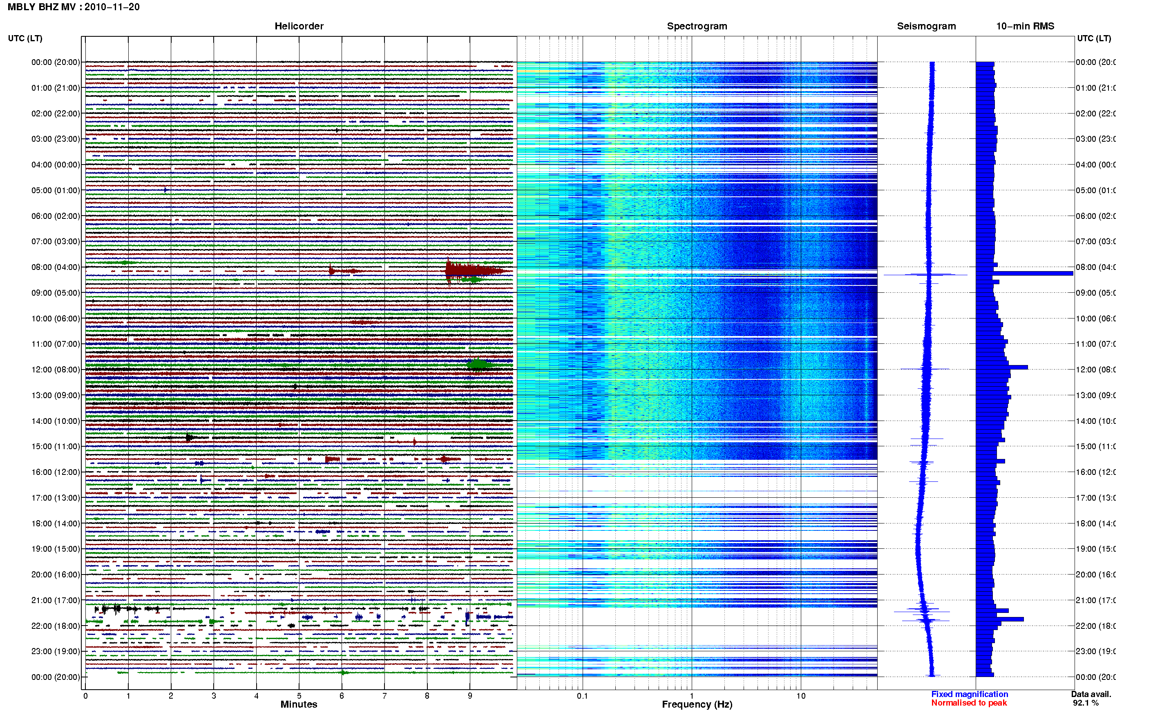
Task: Click the 16:00 (12:00) label on the left axis
Action: [x=56, y=472]
